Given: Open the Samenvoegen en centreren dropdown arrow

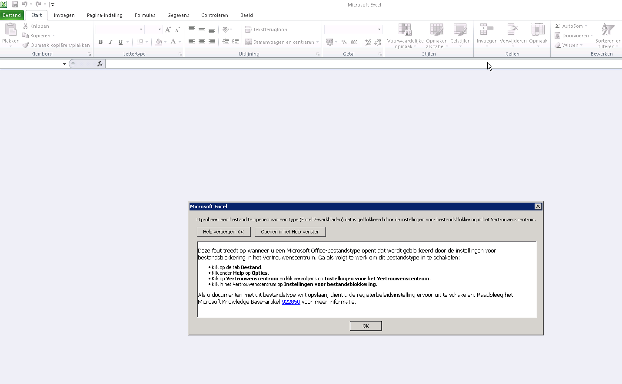Looking at the screenshot, I should [x=318, y=42].
